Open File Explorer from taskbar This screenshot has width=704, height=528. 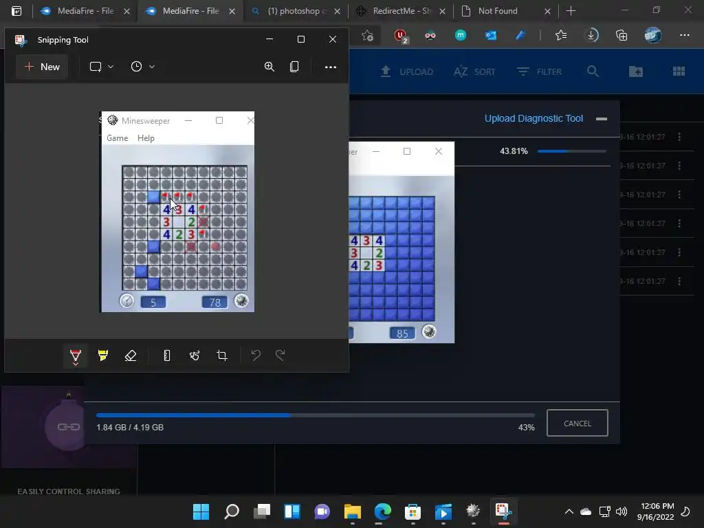point(353,511)
